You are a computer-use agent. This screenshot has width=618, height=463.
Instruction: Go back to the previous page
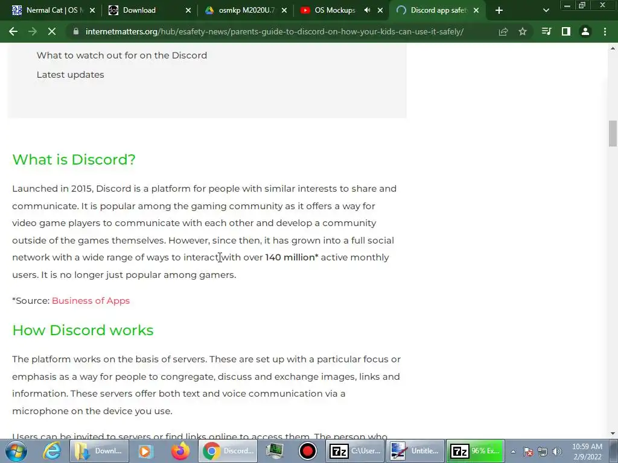pos(13,31)
